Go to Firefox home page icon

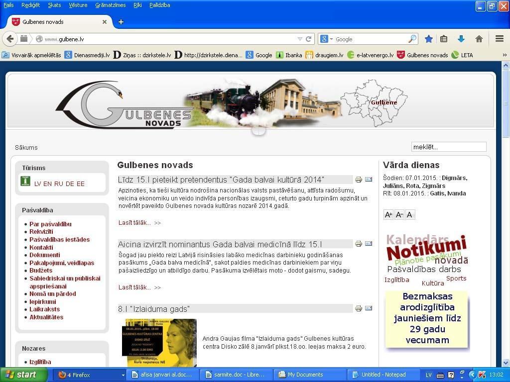479,39
